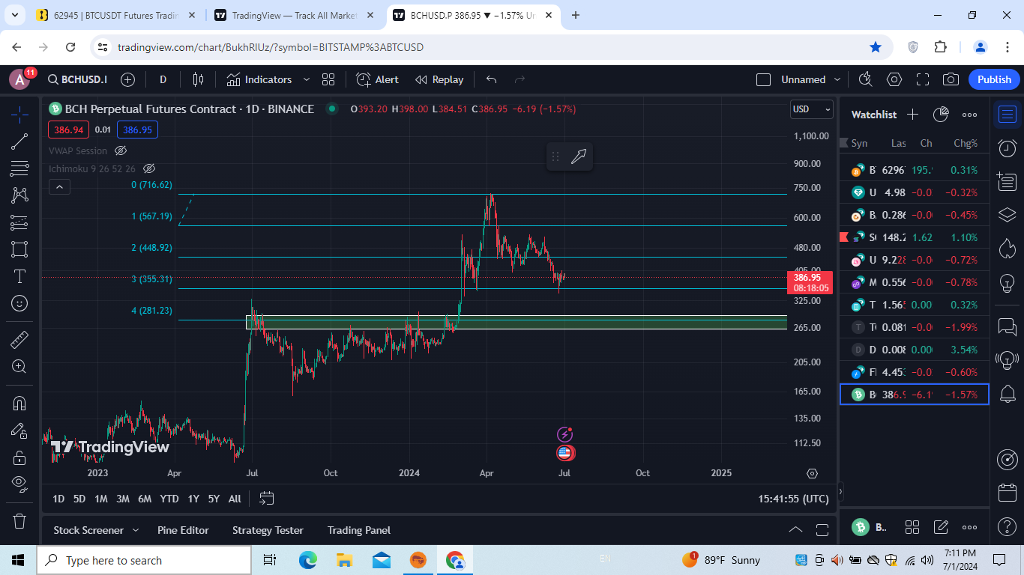The image size is (1024, 575).
Task: Select the layout setup square icon
Action: [763, 79]
